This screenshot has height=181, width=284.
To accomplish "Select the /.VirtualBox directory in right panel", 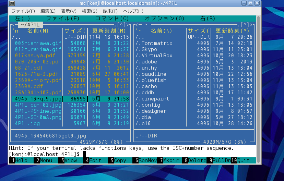I will click(154, 56).
